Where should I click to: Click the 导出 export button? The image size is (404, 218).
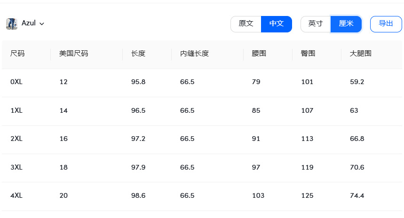tap(386, 24)
